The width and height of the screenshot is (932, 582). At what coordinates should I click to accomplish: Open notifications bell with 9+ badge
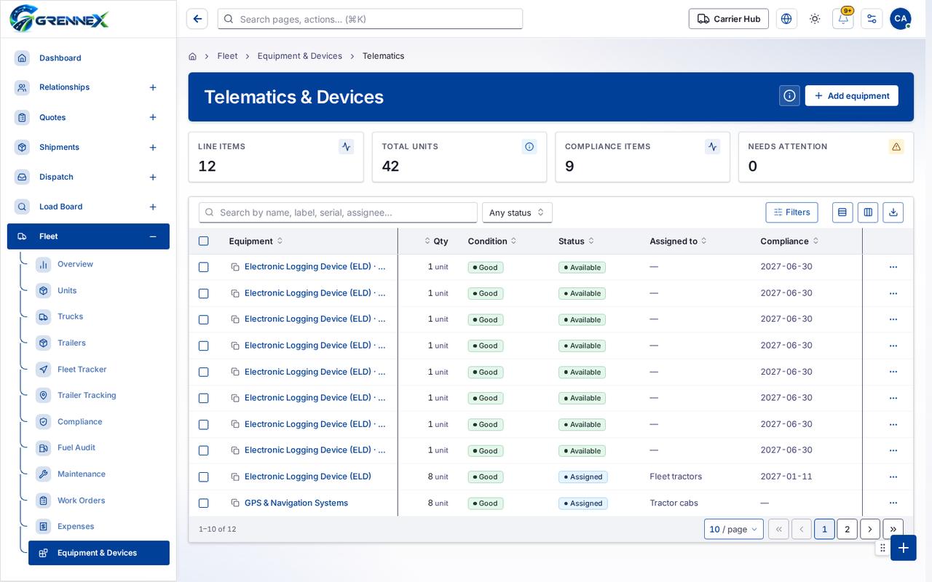(843, 19)
